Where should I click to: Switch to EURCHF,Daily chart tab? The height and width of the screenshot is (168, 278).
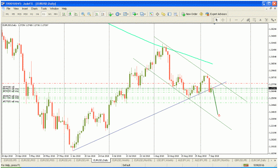point(258,160)
